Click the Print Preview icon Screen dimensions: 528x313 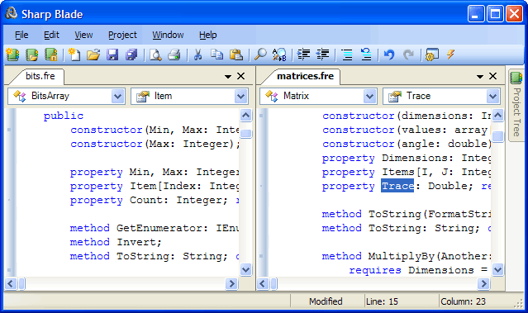[155, 55]
